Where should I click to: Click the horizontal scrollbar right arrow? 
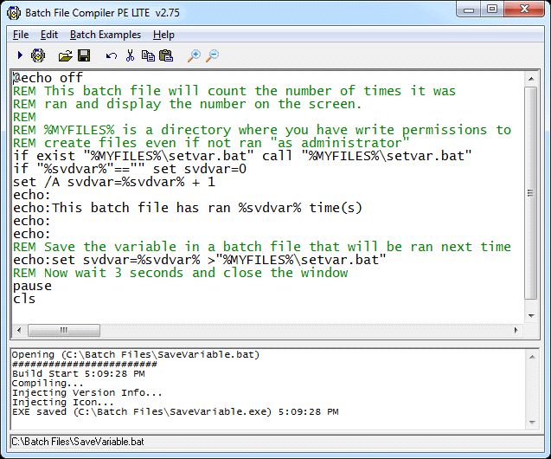(x=516, y=330)
